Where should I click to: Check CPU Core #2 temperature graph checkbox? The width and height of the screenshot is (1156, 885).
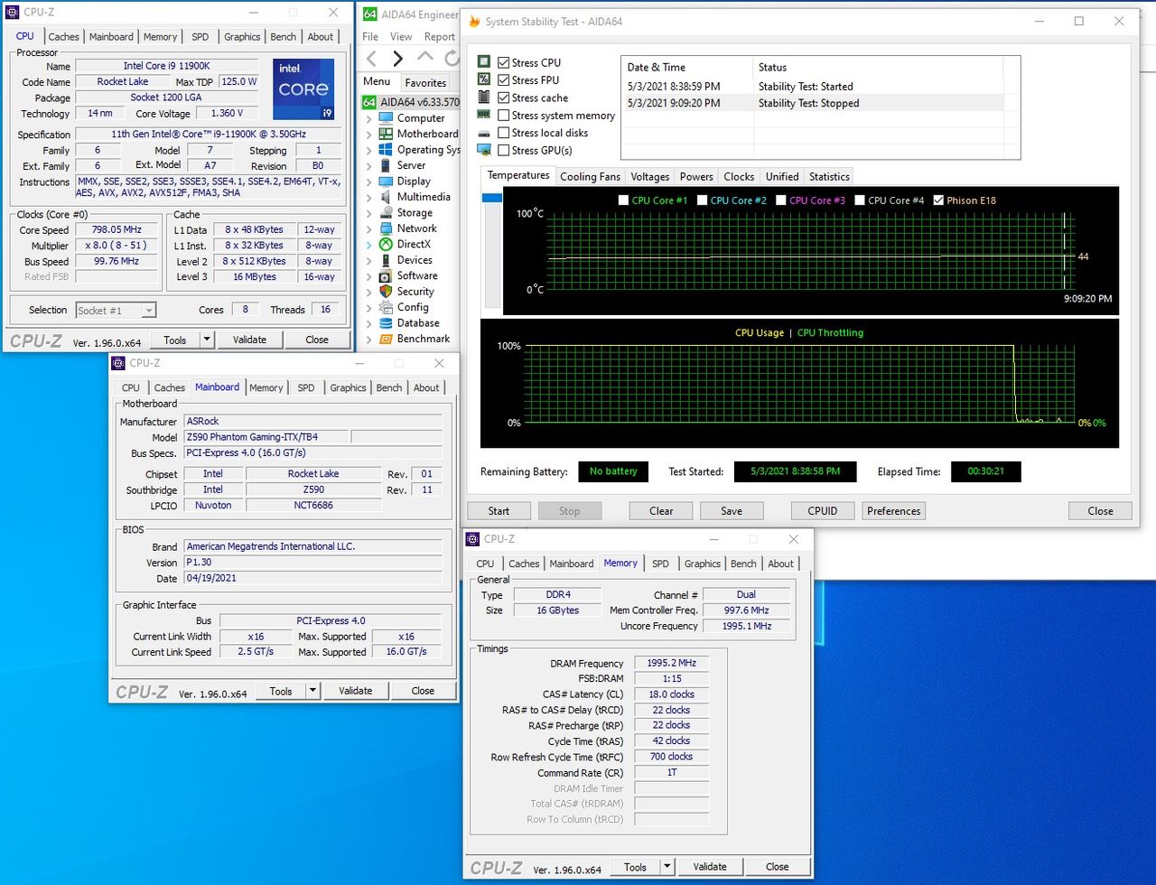(x=702, y=200)
